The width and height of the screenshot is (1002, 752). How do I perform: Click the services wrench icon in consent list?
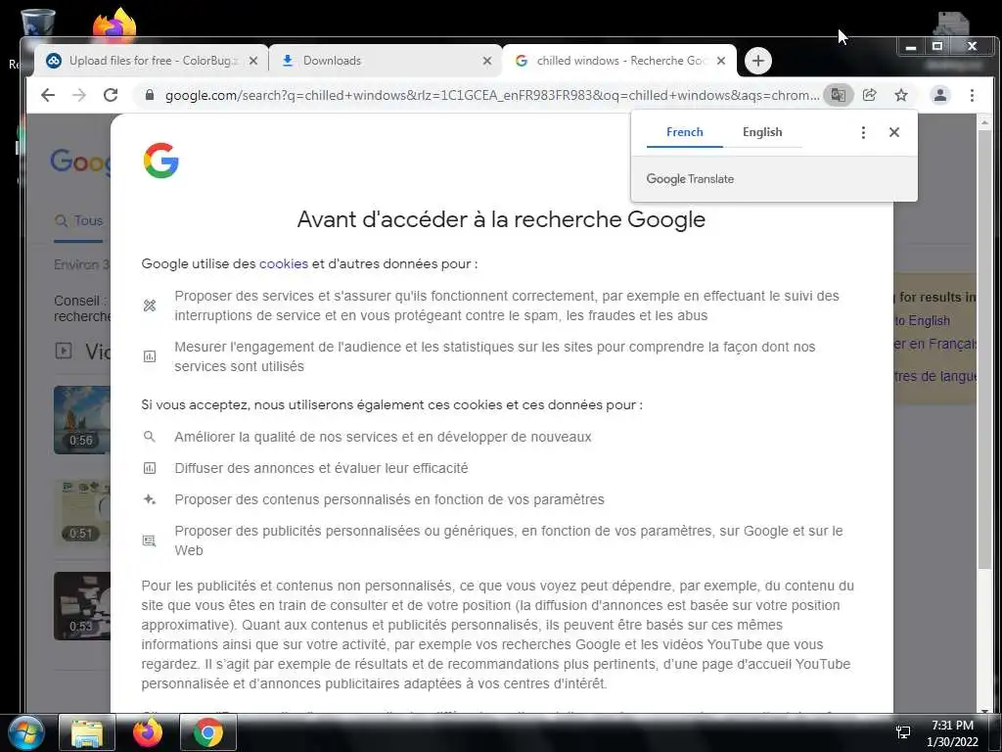[x=150, y=305]
